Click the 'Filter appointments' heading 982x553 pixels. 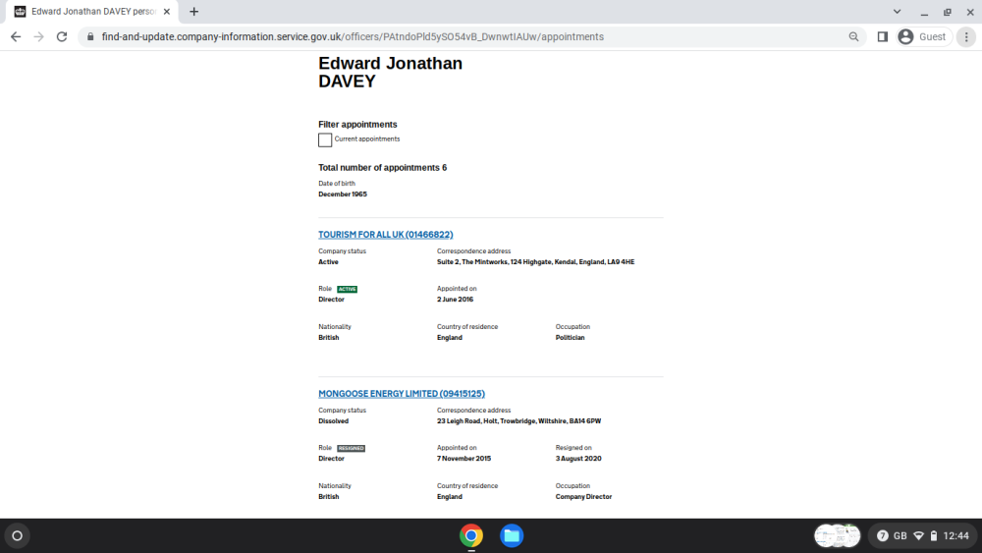[x=357, y=124]
